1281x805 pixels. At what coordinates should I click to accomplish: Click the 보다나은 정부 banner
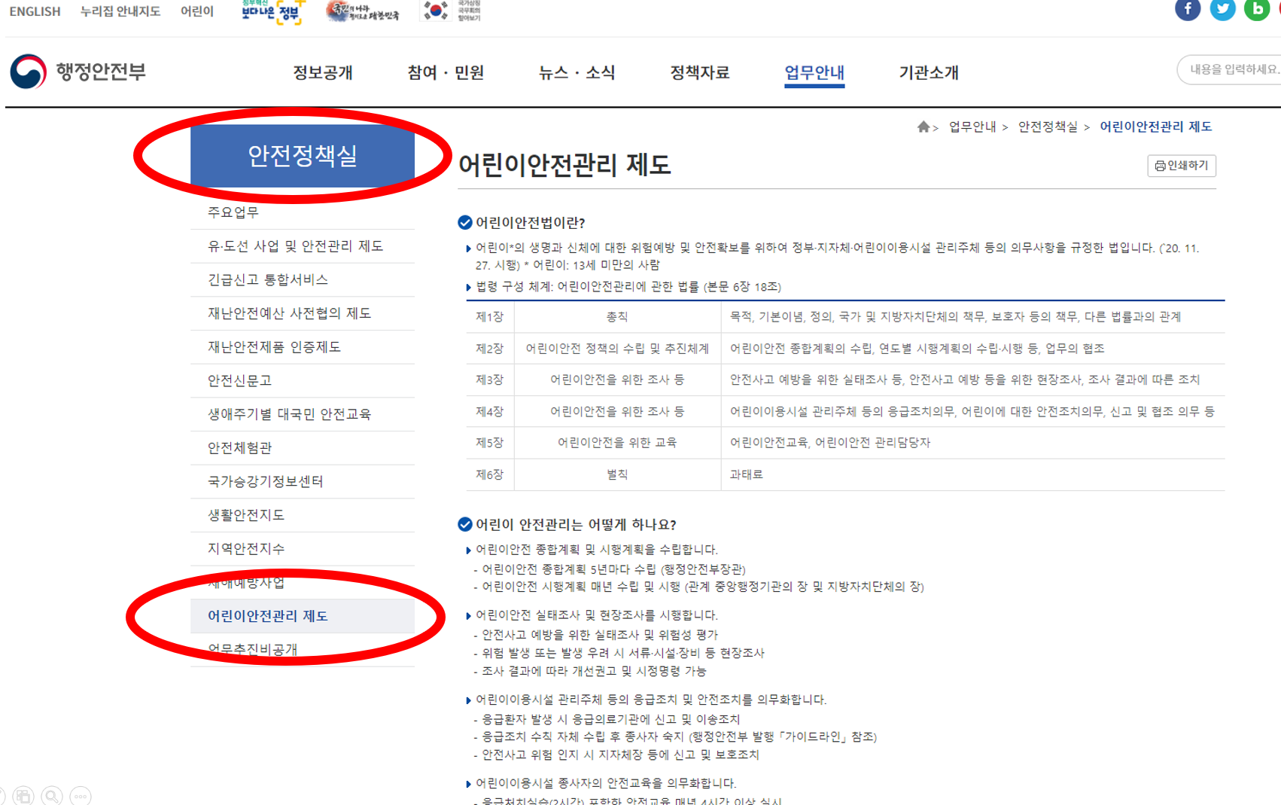pos(273,12)
